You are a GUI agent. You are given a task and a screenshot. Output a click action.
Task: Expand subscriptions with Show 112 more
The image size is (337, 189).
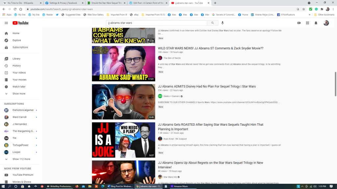click(21, 159)
